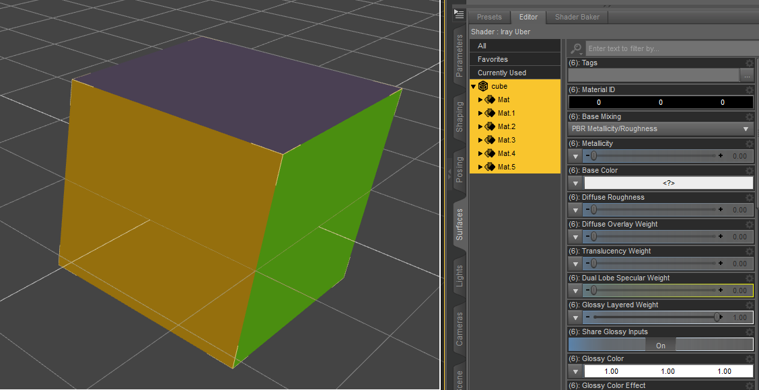Screen dimensions: 759x390
Task: Open the gear menu for Glossy Color
Action: coord(750,359)
